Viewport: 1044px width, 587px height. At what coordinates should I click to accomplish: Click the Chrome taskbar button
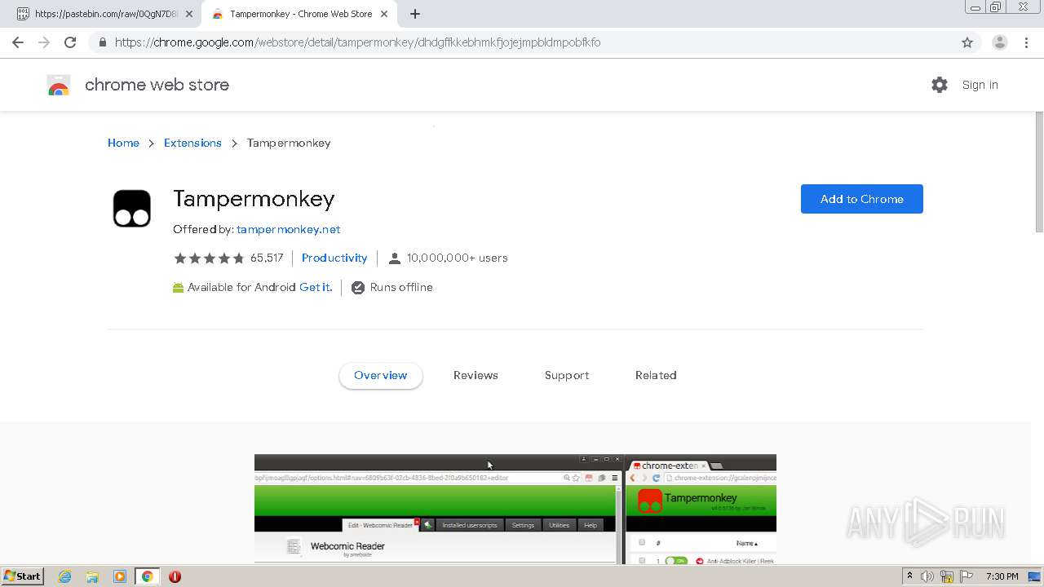click(148, 576)
